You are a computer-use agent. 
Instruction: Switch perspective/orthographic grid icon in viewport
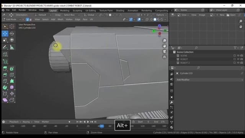coord(164,57)
